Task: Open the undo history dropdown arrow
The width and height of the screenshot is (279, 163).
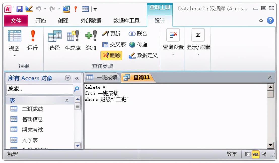Action: click(x=45, y=9)
